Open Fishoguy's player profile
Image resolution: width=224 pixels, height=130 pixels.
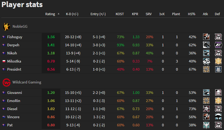pos(15,37)
